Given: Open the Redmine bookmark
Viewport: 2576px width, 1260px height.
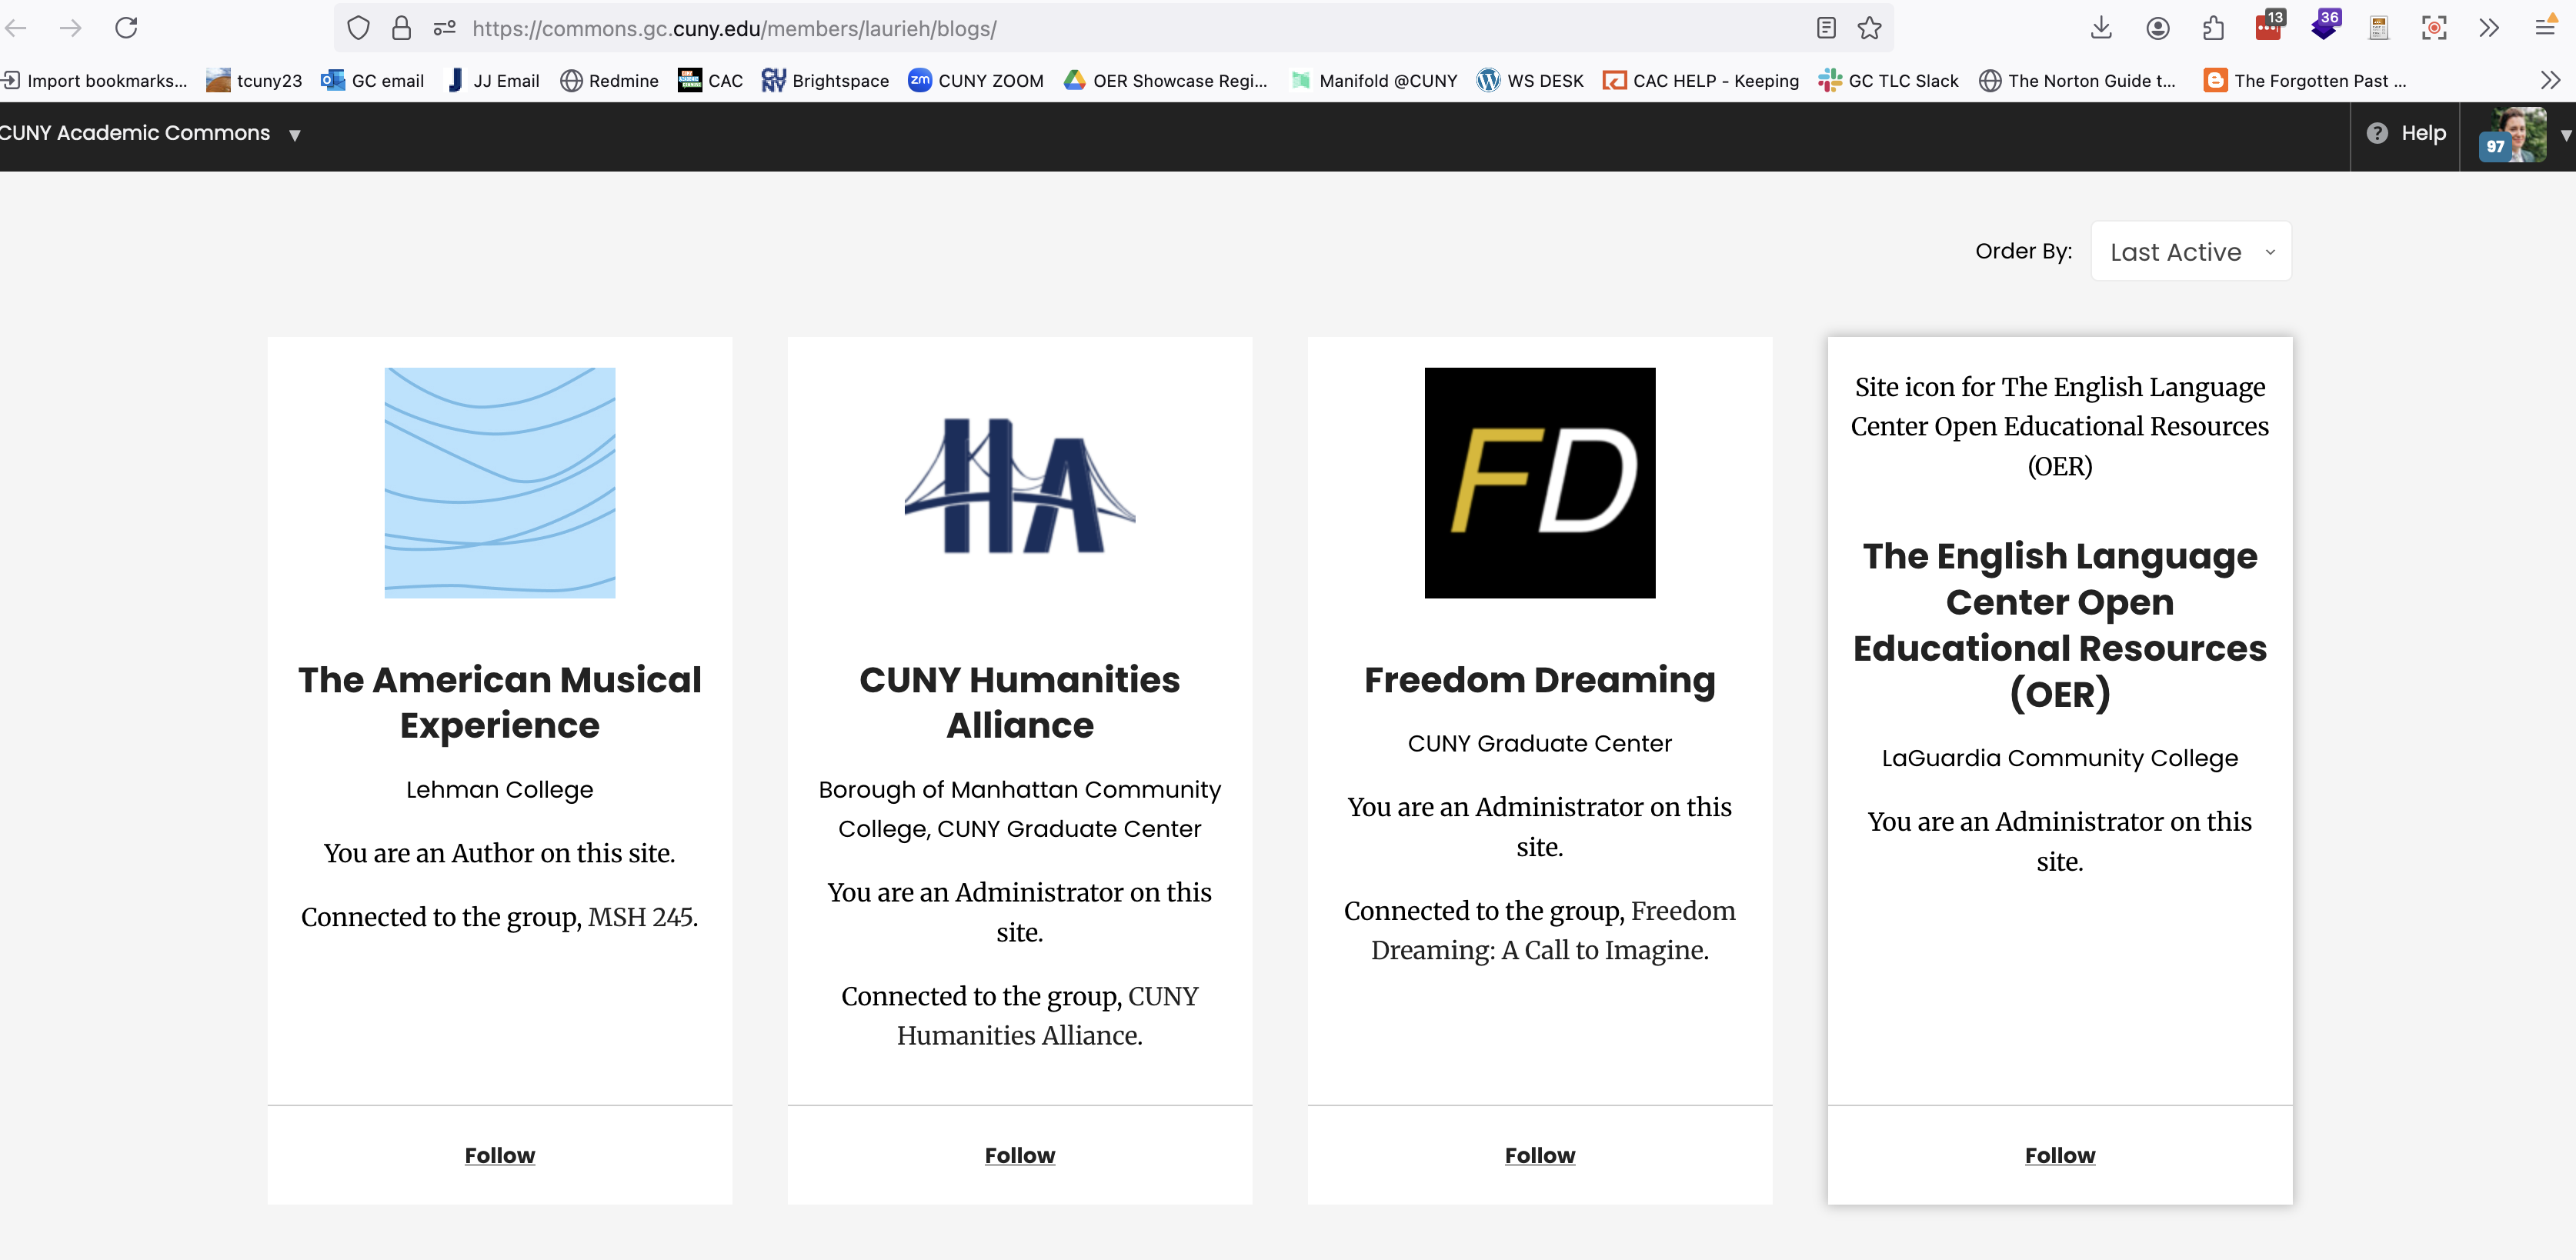Looking at the screenshot, I should pos(609,80).
